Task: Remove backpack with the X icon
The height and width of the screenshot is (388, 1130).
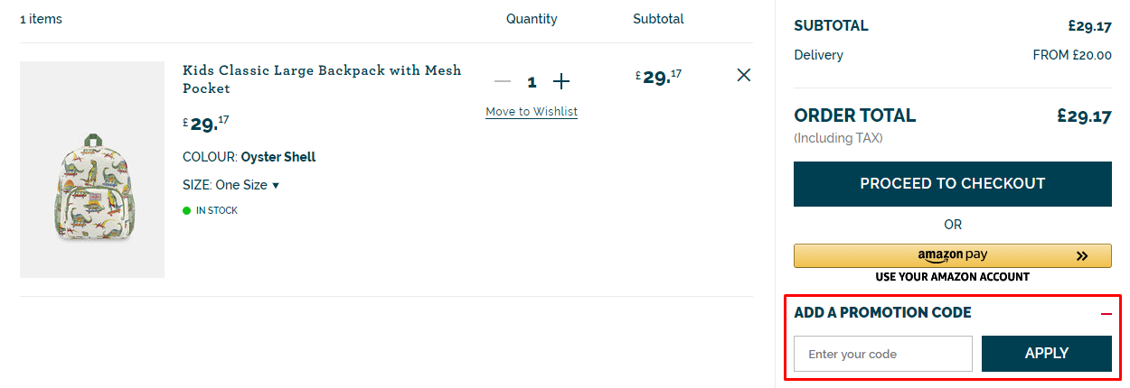Action: tap(744, 75)
